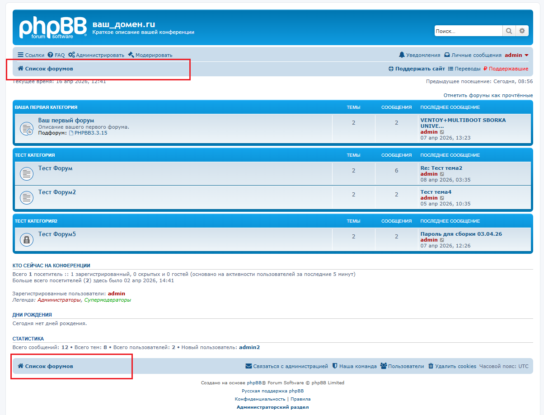Image resolution: width=544 pixels, height=415 pixels.
Task: Open the FAQ page
Action: (56, 55)
